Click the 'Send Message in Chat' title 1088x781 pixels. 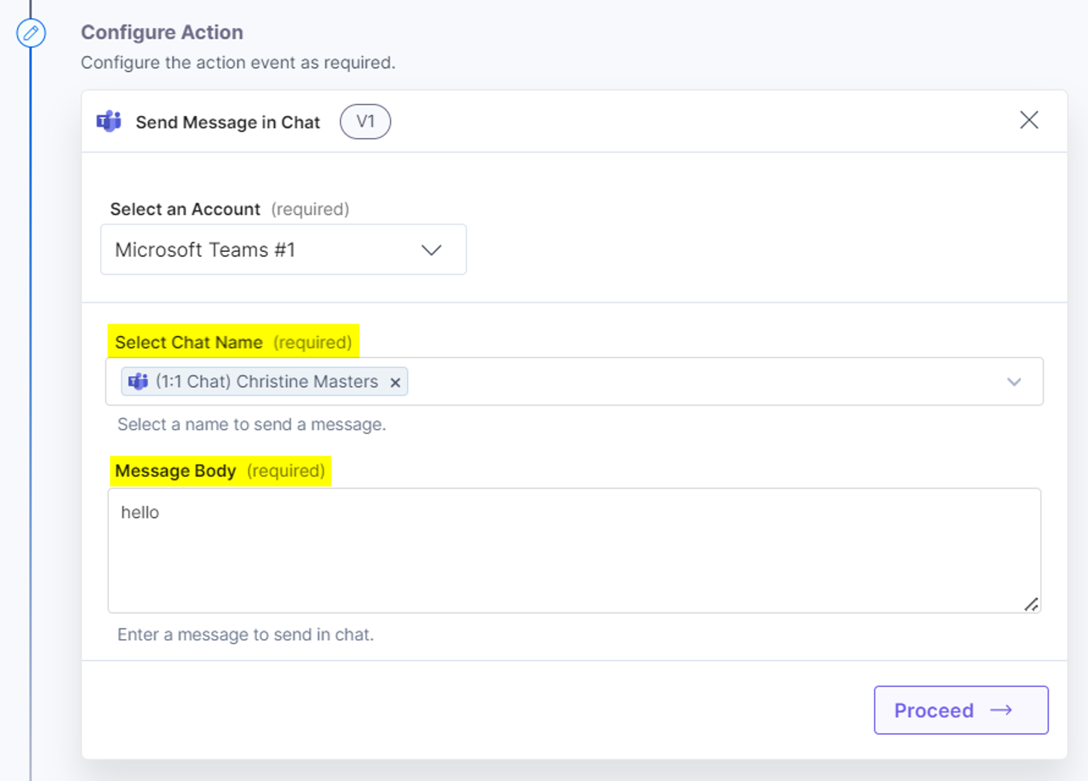click(x=228, y=122)
